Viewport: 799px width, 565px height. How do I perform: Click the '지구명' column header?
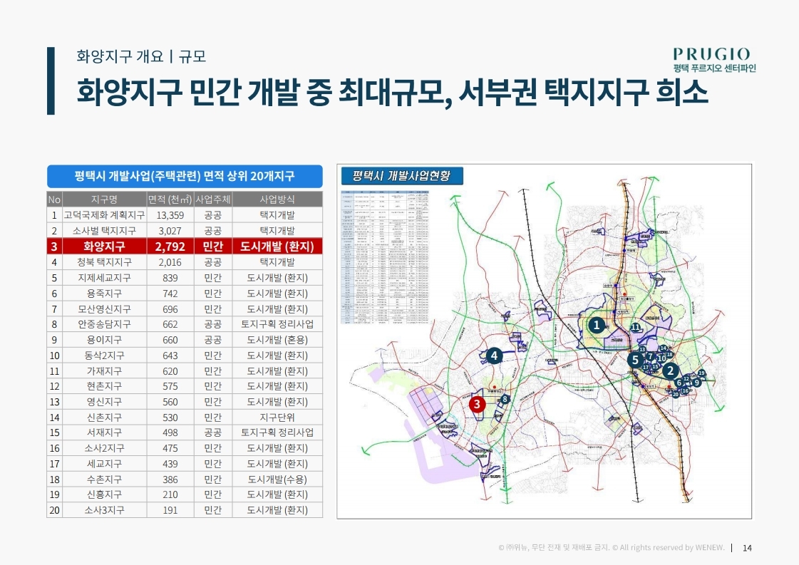pos(105,199)
